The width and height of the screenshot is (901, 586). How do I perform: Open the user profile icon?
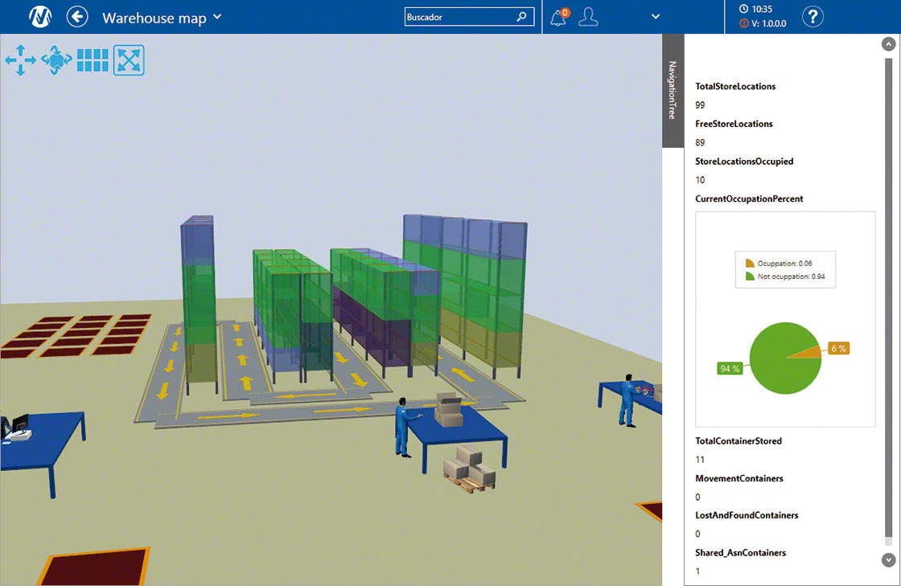[x=588, y=17]
